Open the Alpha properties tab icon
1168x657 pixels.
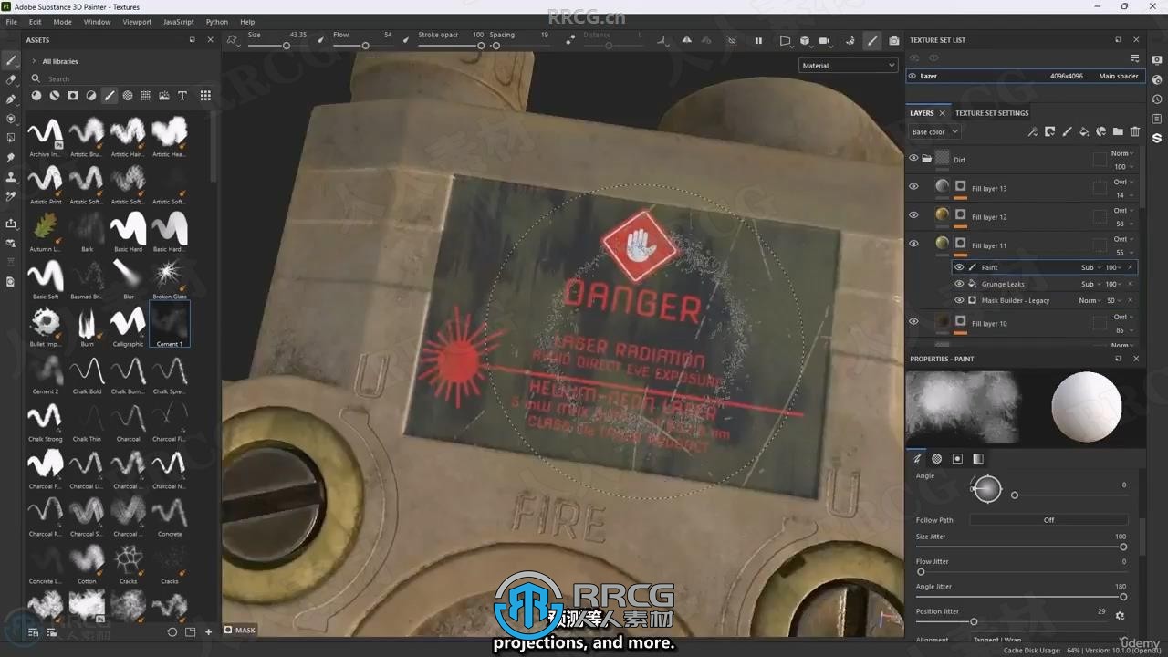(x=937, y=459)
